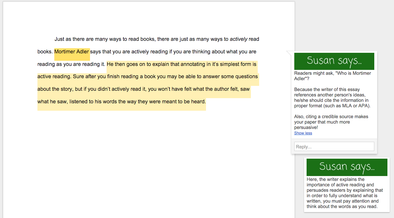The width and height of the screenshot is (394, 218).
Task: Click the text "reading as you are reading it."
Action: point(71,64)
